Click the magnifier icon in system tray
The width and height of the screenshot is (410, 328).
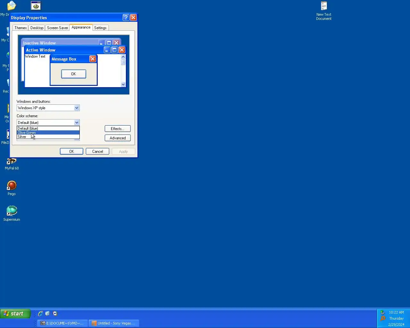pos(382,318)
